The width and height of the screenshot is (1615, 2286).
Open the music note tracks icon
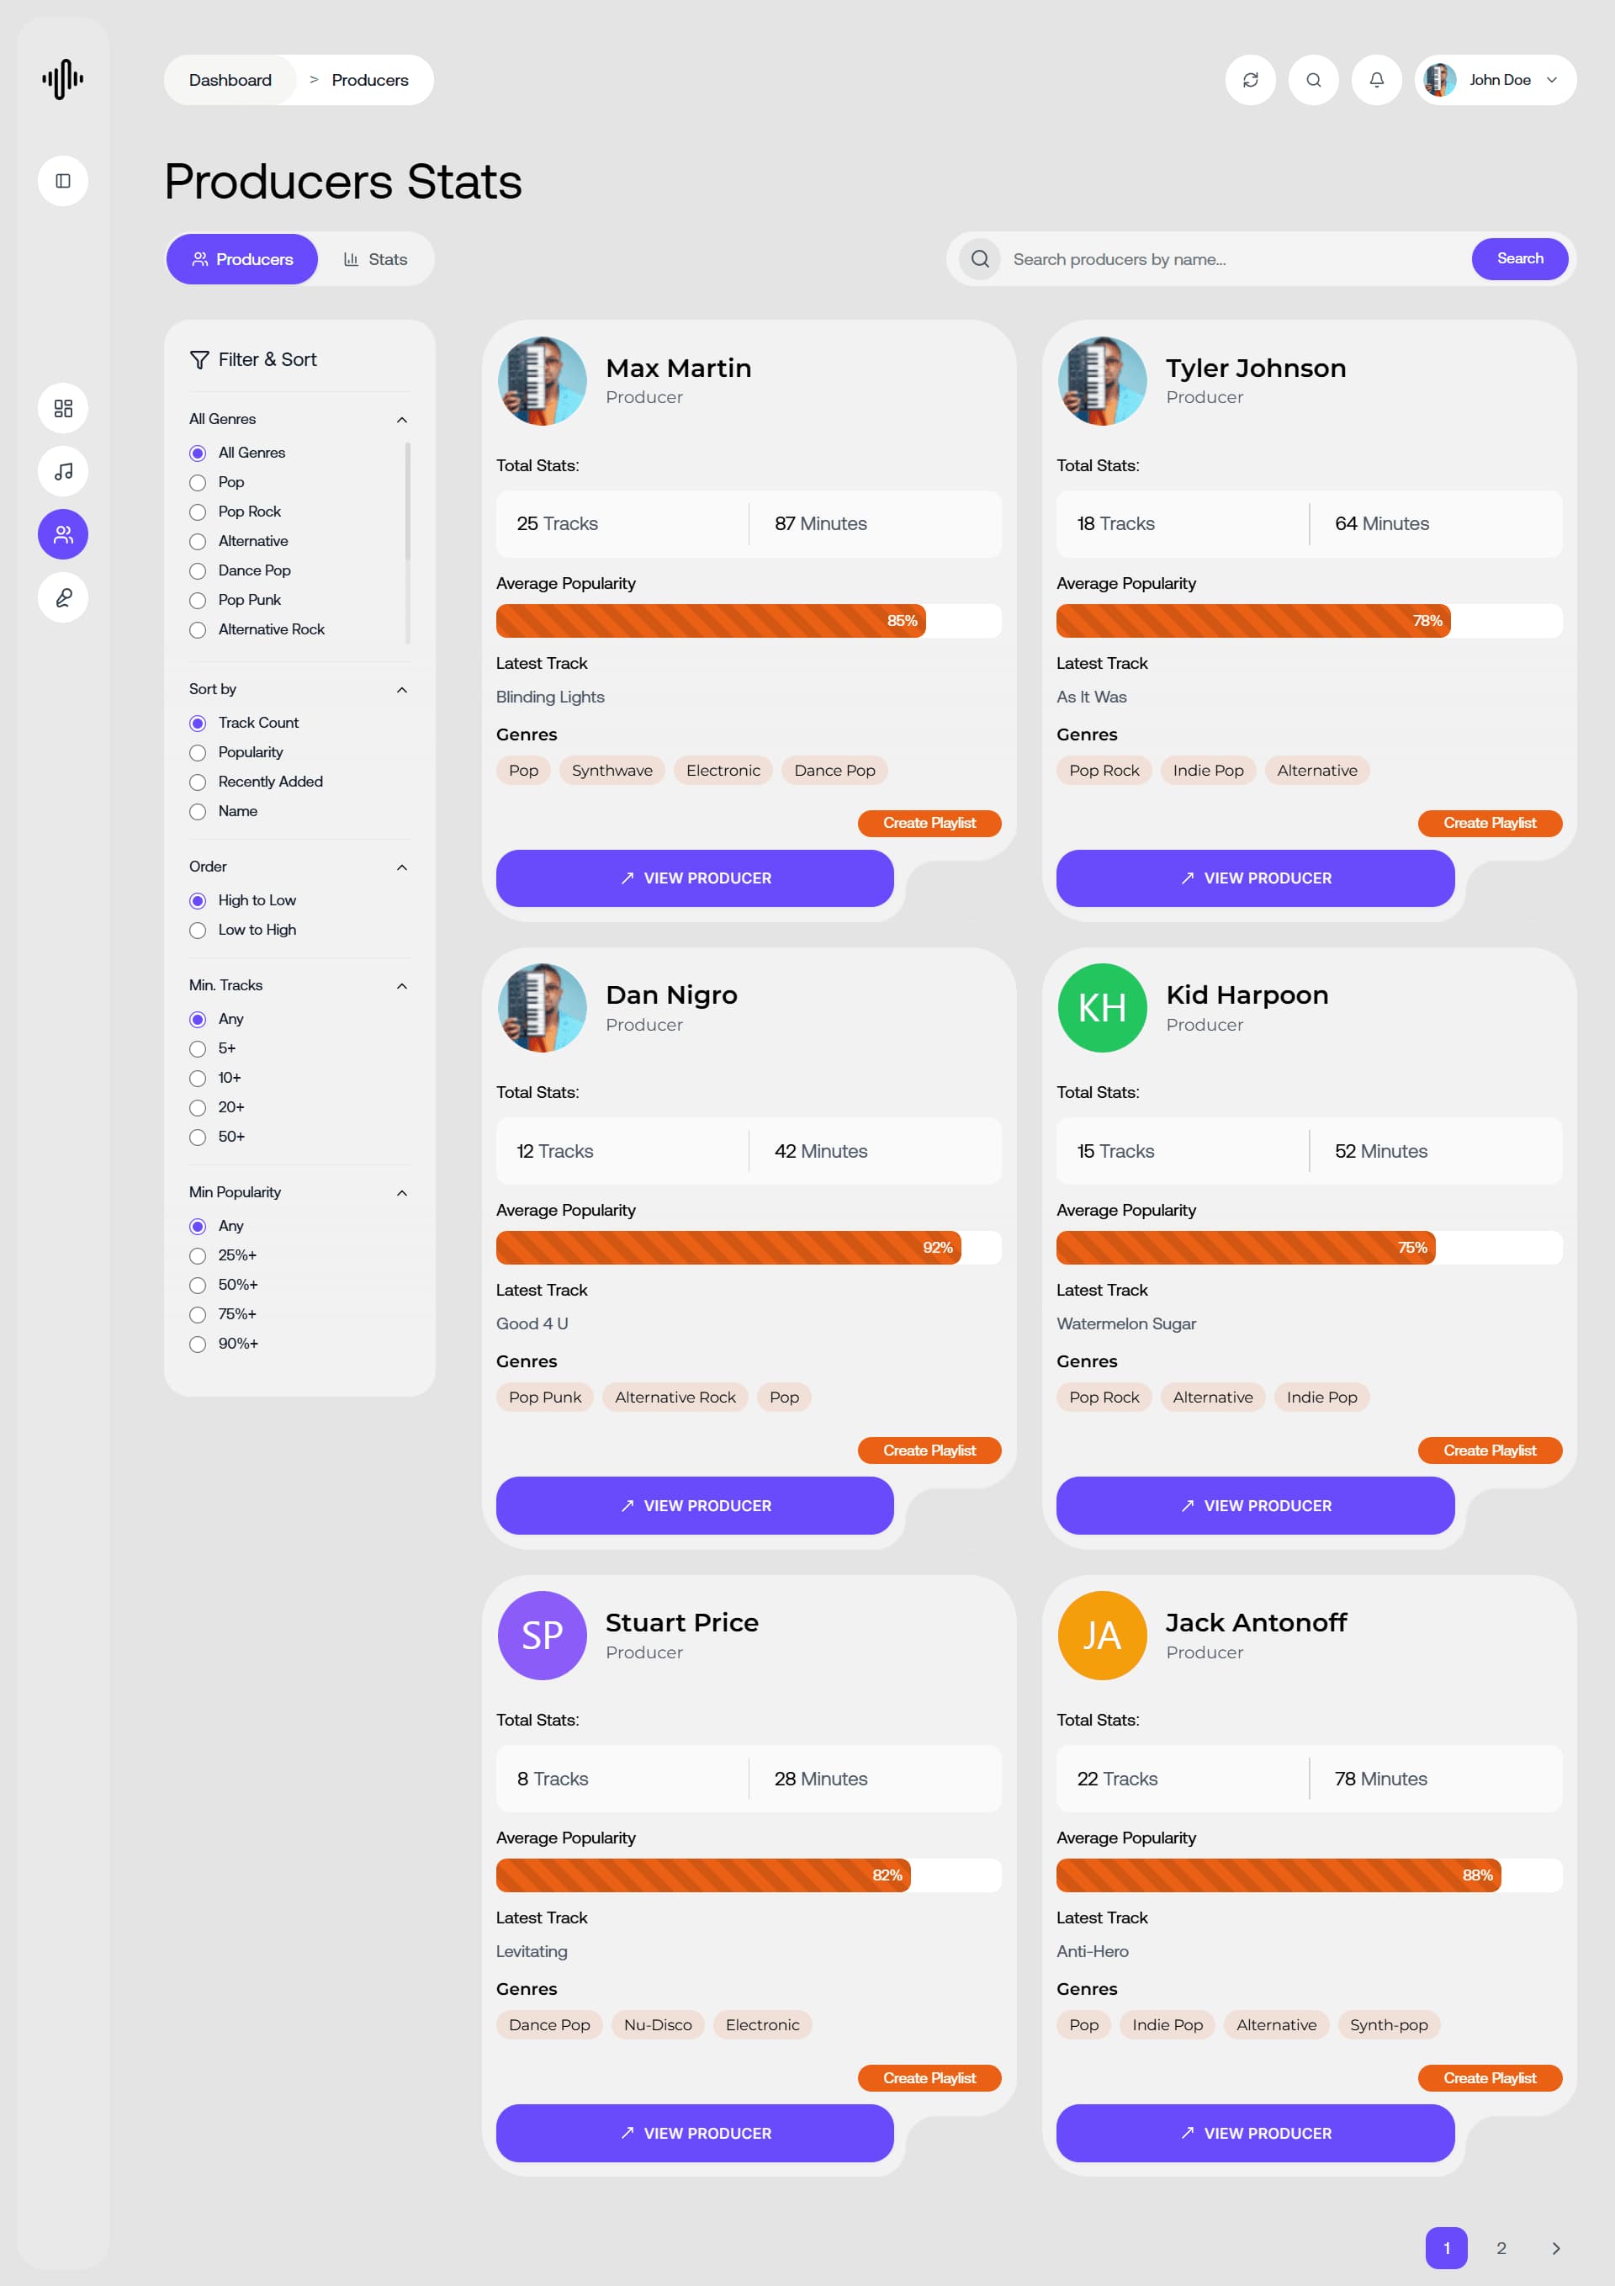pyautogui.click(x=63, y=471)
